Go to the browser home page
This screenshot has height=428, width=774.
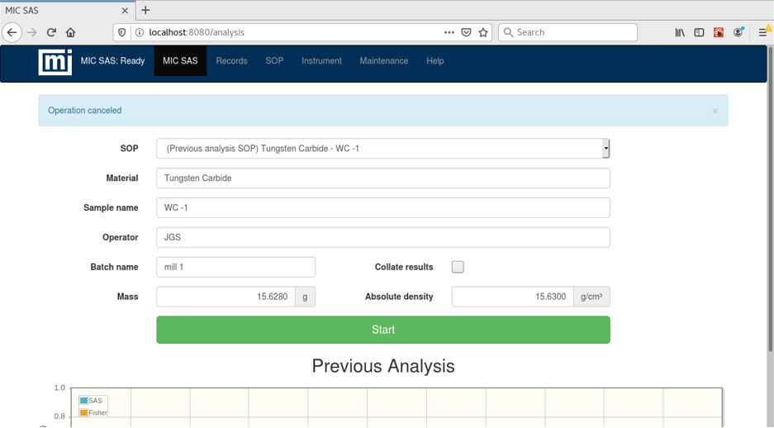70,32
